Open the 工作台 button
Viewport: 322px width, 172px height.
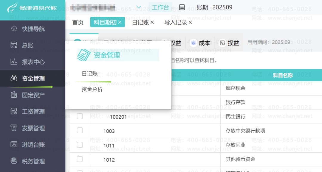tap(160, 7)
